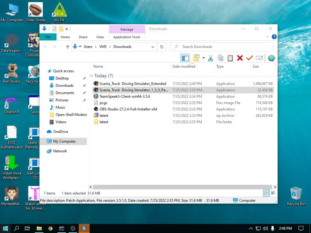Open Recycle Bin desktop icon

(296, 196)
